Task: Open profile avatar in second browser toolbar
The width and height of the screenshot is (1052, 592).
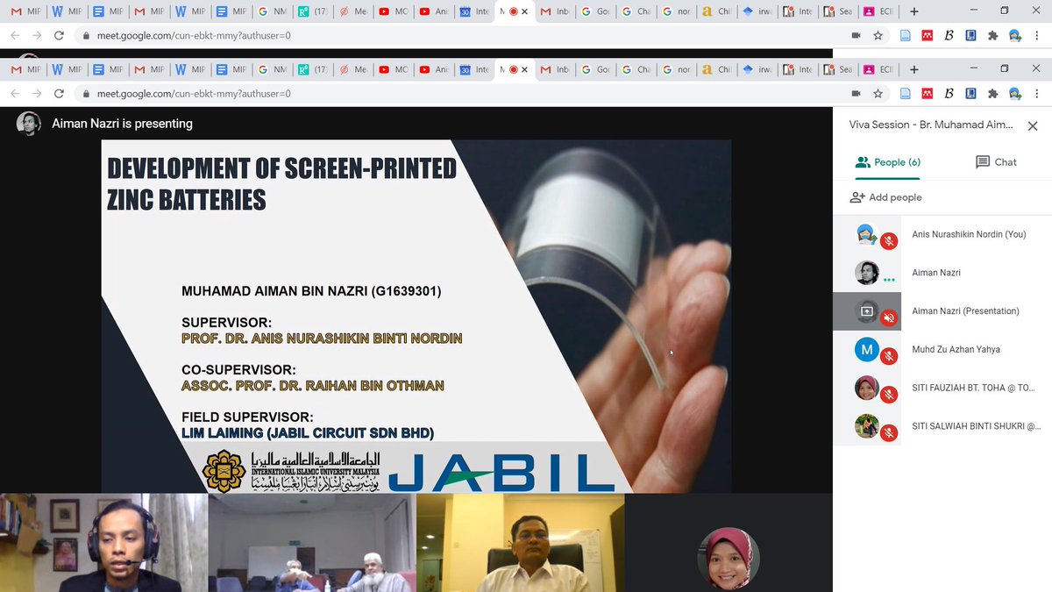Action: click(1015, 94)
